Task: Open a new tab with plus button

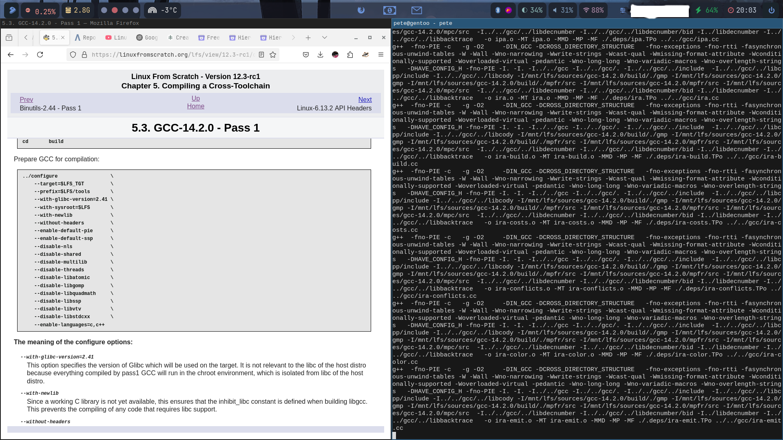Action: pyautogui.click(x=308, y=37)
